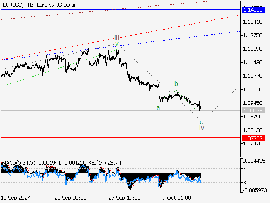Click the MACD(5,34,5) indicator label
Image resolution: width=270 pixels, height=203 pixels.
(x=18, y=162)
